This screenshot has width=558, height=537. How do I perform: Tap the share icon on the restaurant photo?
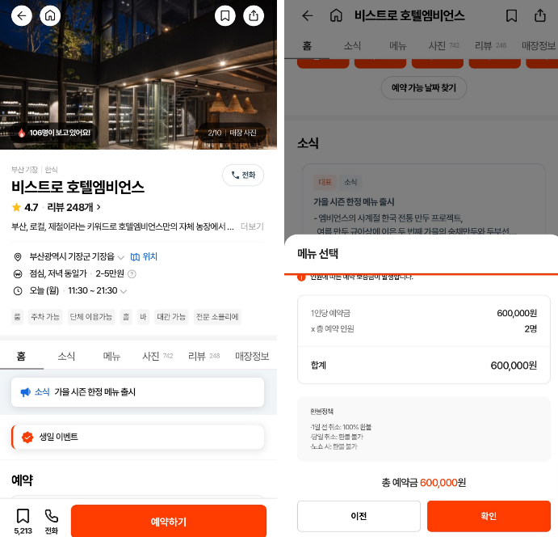point(254,15)
